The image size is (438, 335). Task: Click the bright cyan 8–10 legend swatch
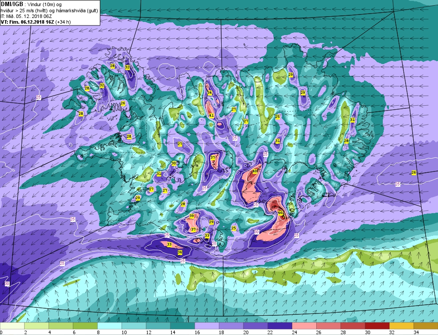(x=109, y=326)
